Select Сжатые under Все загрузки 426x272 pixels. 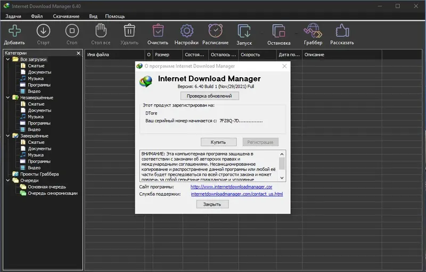[x=36, y=65]
